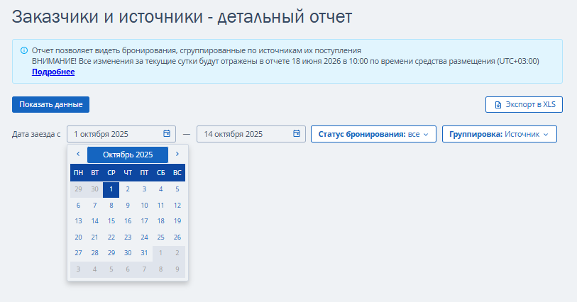577x302 pixels.
Task: Select October 8 in the second week row
Action: click(111, 206)
